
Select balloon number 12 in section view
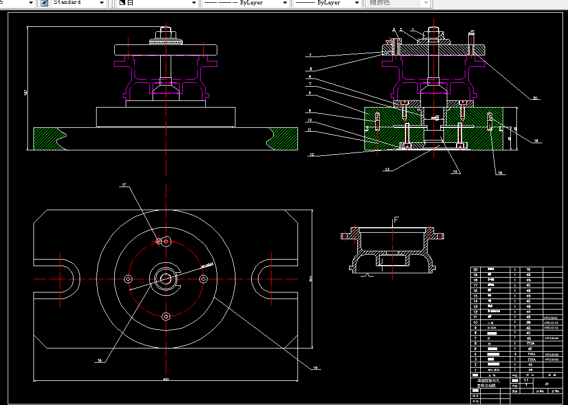312,155
